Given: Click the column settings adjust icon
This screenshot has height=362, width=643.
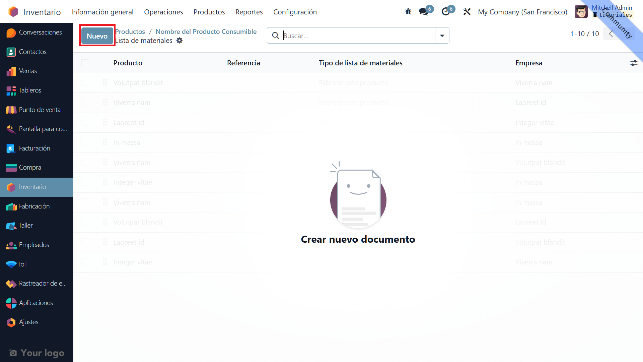Looking at the screenshot, I should click(x=634, y=63).
